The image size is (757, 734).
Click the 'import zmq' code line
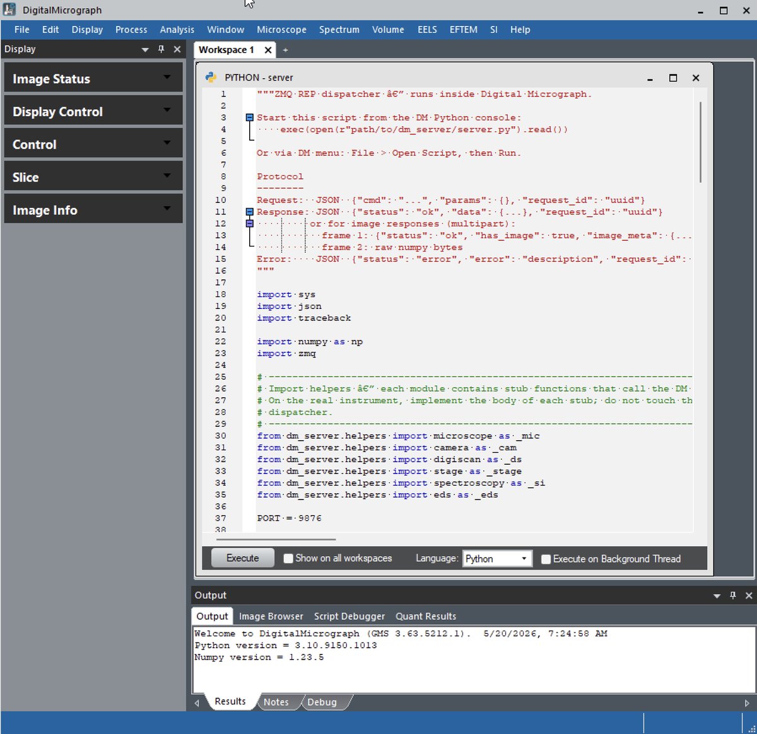(x=286, y=354)
